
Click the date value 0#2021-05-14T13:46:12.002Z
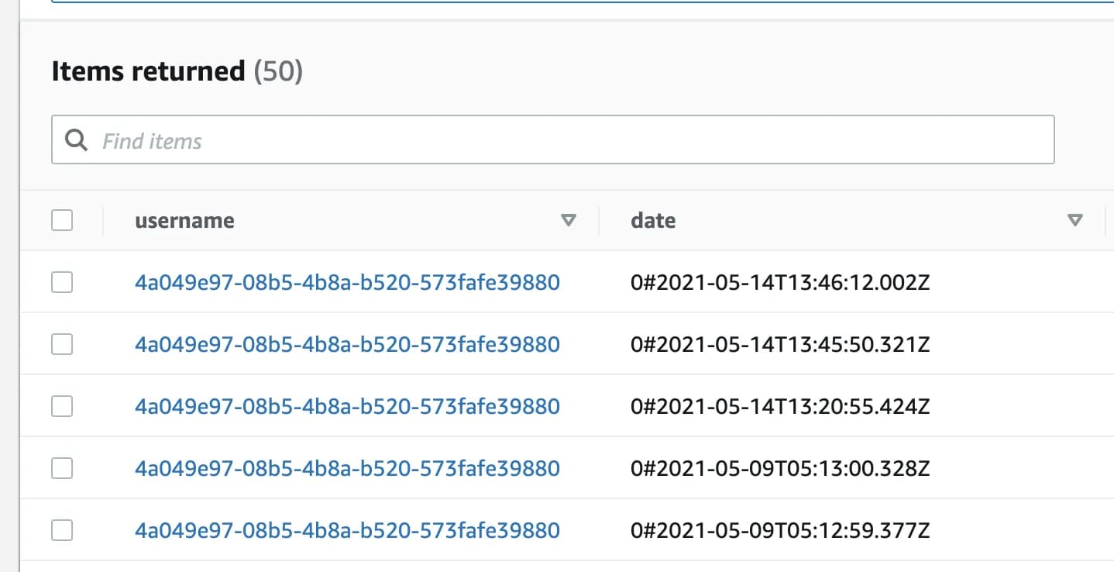(x=780, y=282)
